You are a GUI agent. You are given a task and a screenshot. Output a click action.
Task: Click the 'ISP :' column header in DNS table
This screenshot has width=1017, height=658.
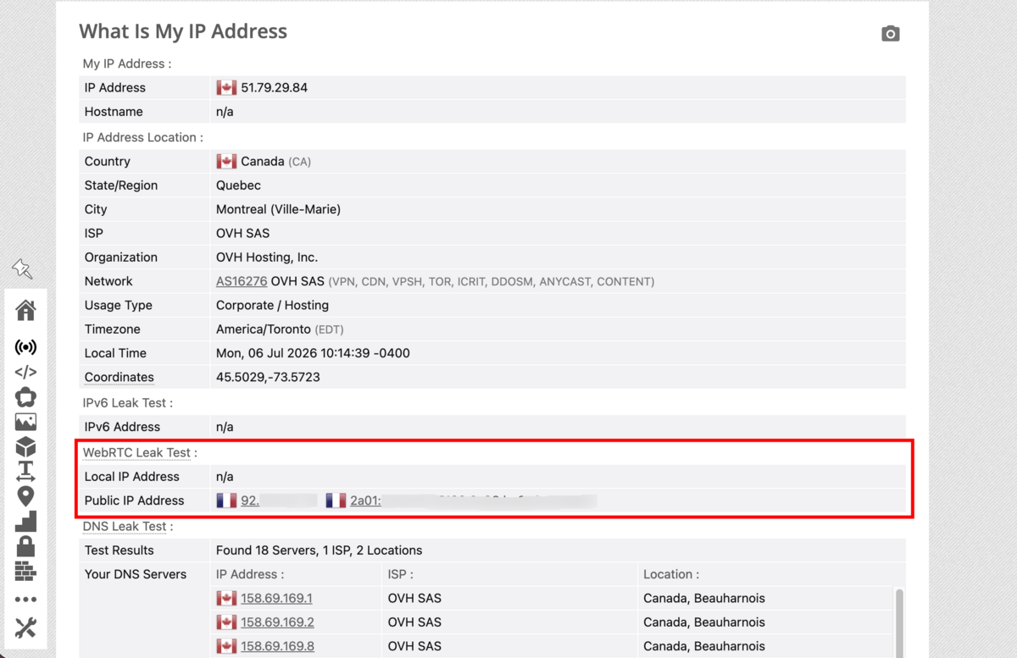(401, 574)
